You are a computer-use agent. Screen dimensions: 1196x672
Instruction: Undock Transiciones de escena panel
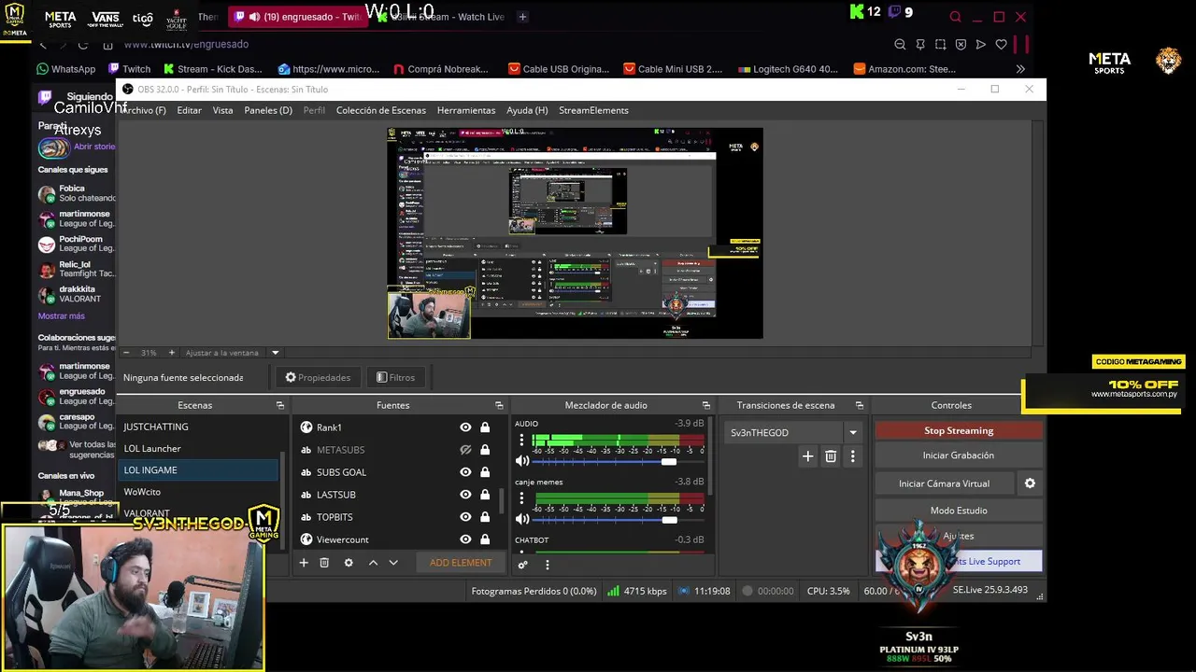pos(859,405)
